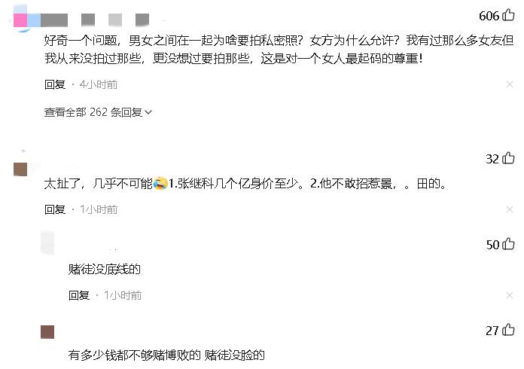Expand 查看全部 262 条回复

[98, 112]
